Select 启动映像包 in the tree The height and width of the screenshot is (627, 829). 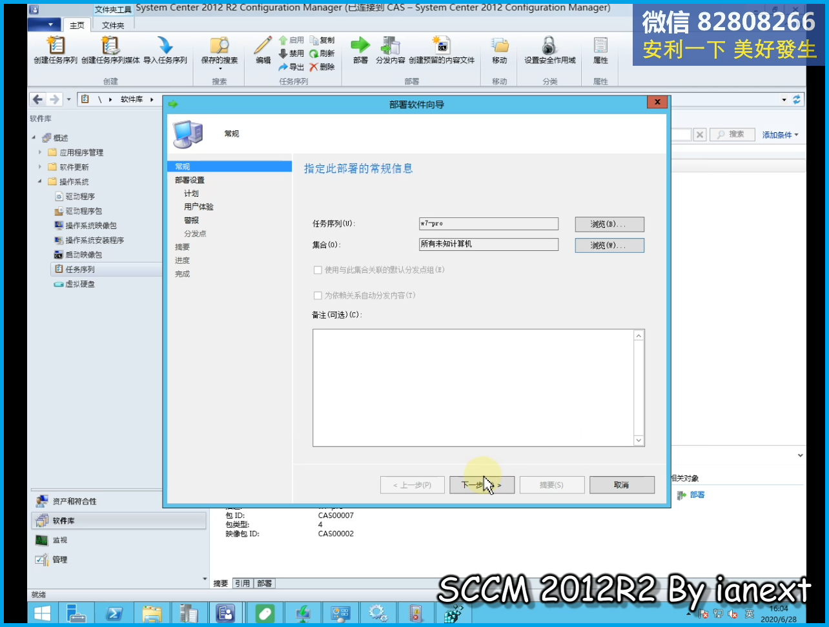click(x=79, y=255)
